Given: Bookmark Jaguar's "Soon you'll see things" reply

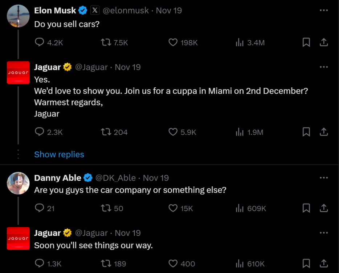Looking at the screenshot, I should click(306, 263).
